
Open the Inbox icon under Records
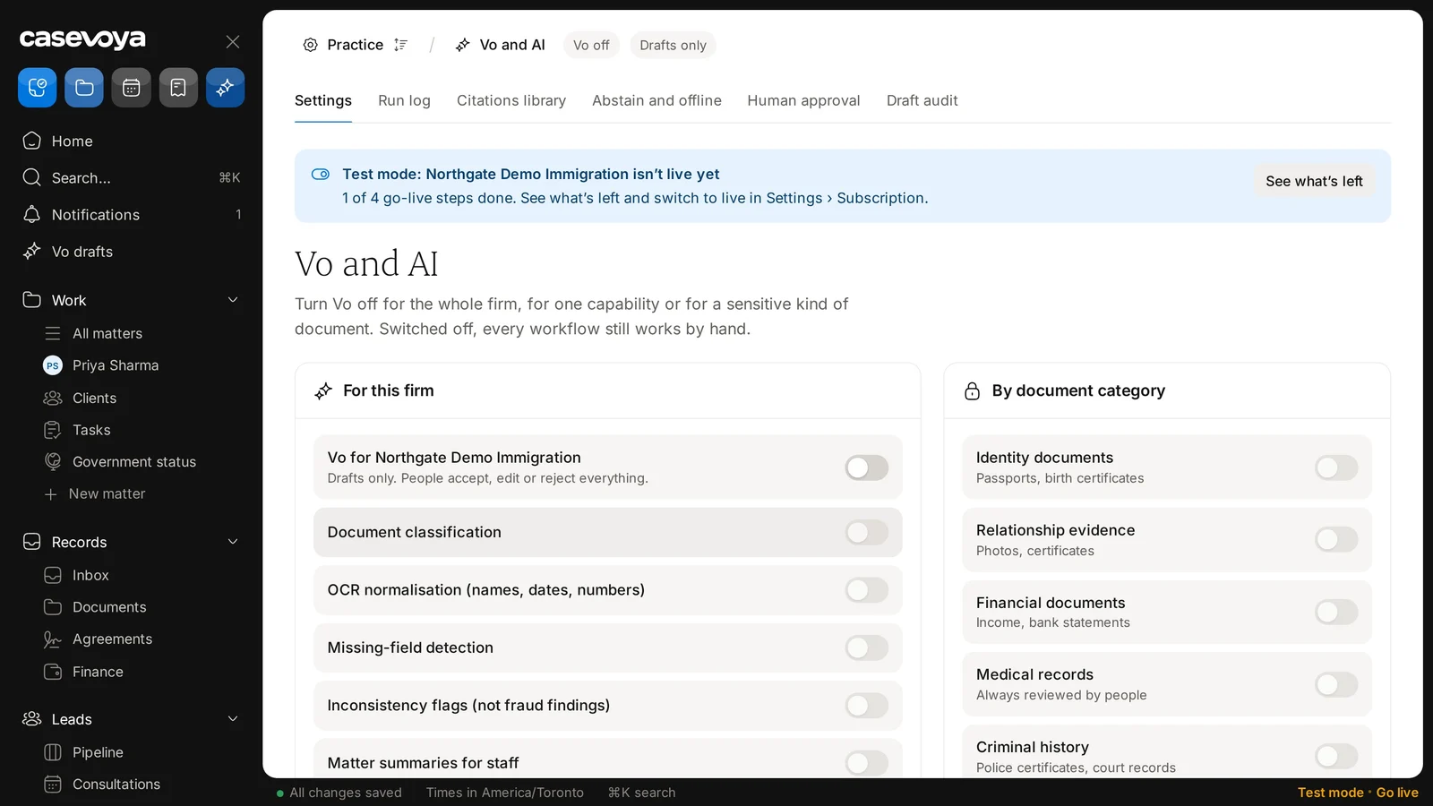point(53,575)
